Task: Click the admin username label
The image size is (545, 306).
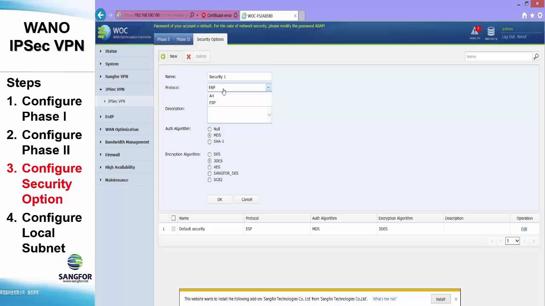Action: coord(508,29)
